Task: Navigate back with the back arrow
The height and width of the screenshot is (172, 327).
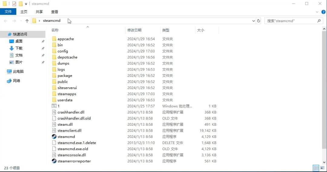Action: pyautogui.click(x=6, y=21)
